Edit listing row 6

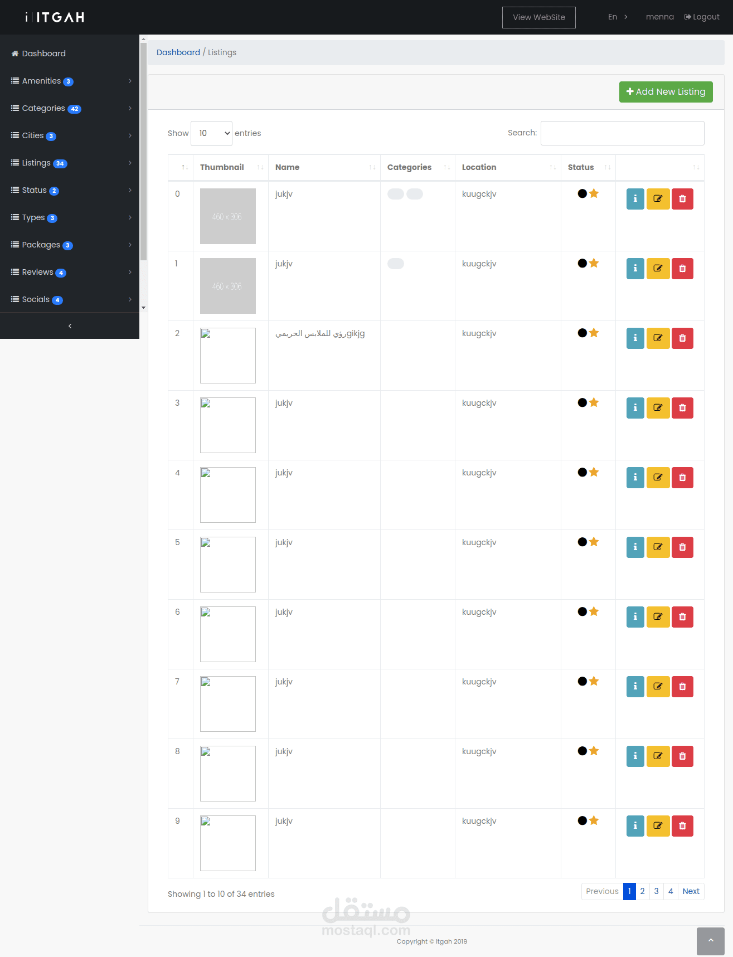(658, 617)
